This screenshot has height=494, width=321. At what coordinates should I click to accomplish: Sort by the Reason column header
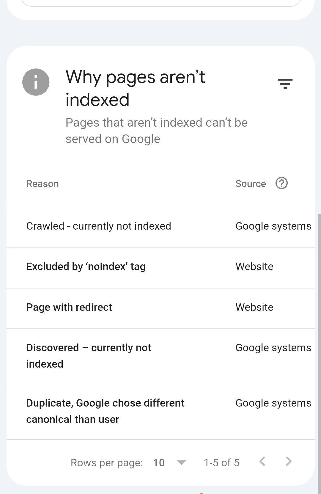[43, 184]
